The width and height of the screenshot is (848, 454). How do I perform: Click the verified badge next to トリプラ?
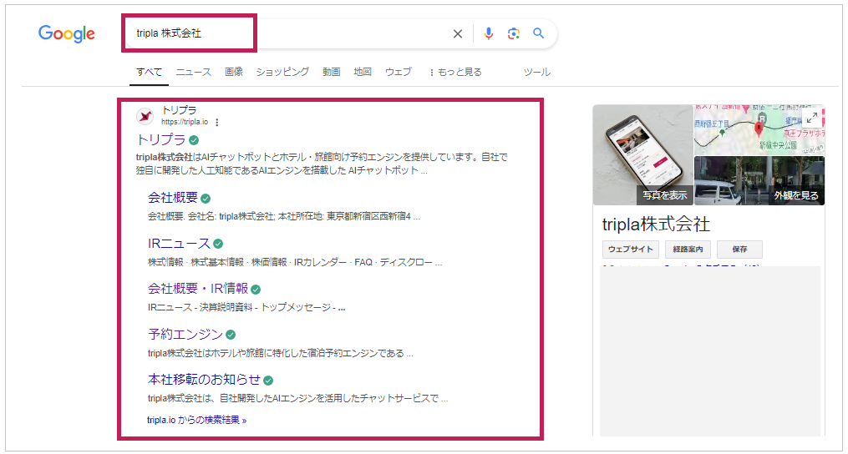click(x=194, y=140)
